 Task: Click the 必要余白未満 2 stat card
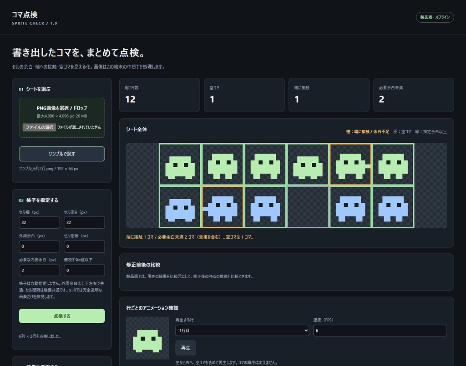(x=414, y=95)
